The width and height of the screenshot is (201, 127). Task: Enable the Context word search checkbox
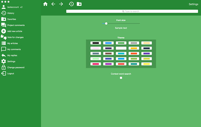click(121, 78)
